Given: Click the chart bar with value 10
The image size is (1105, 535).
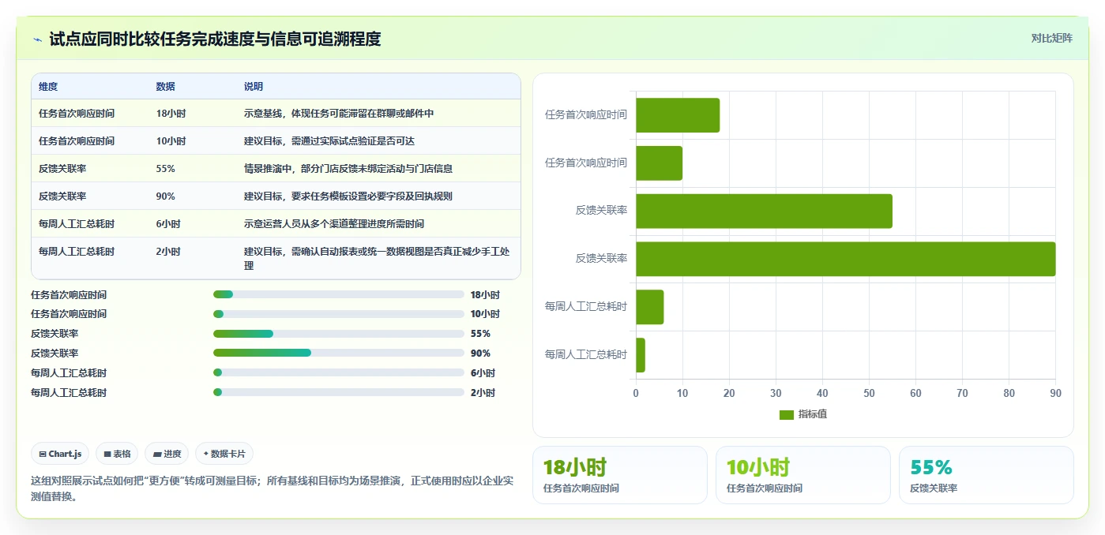Looking at the screenshot, I should click(x=659, y=163).
